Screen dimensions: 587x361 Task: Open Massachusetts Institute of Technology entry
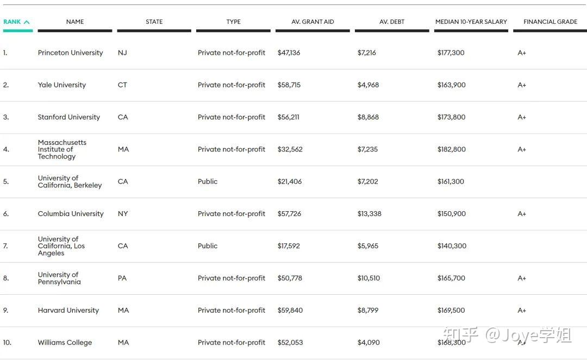coord(61,149)
